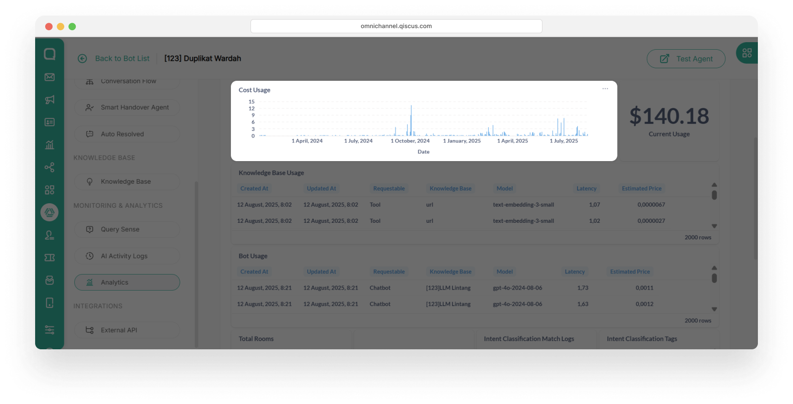The image size is (793, 404).
Task: Click the apps grid icon at top right
Action: coord(747,53)
